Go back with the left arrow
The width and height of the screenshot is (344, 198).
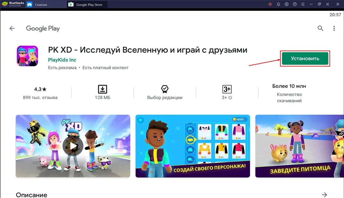[x=12, y=29]
